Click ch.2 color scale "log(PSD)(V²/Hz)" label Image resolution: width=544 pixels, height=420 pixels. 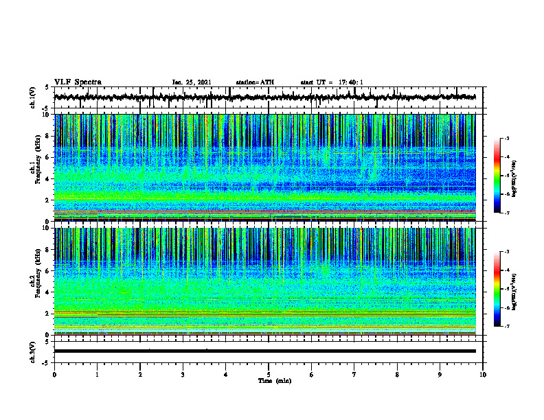click(x=514, y=292)
